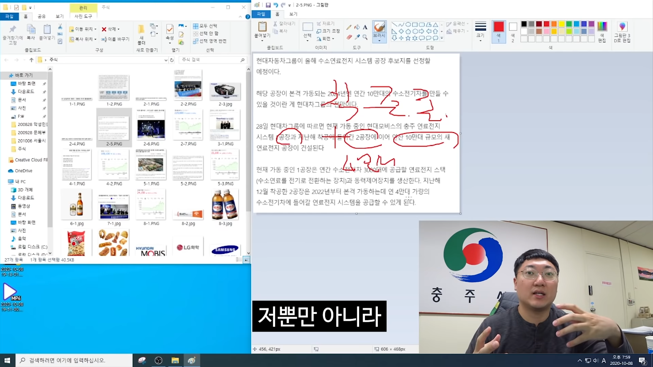Switch Explorer to details view

click(x=239, y=260)
